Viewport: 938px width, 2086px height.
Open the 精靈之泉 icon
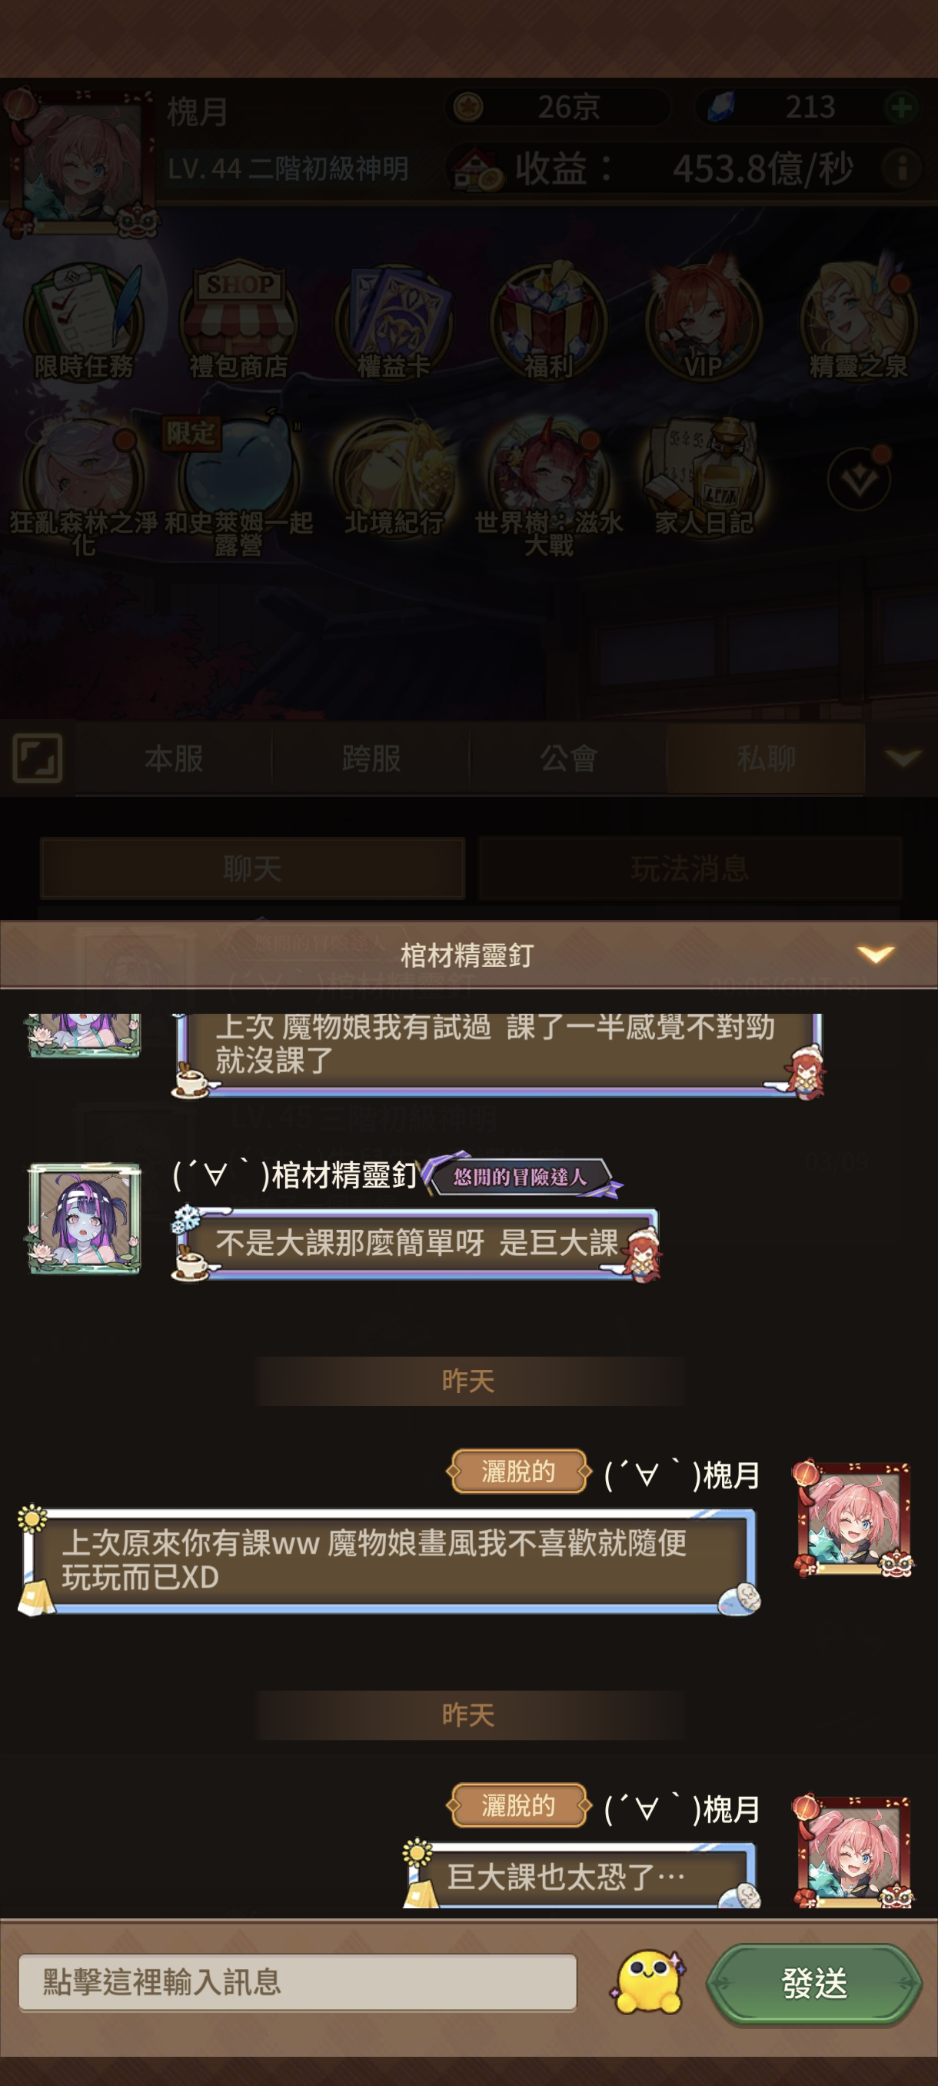tap(859, 322)
